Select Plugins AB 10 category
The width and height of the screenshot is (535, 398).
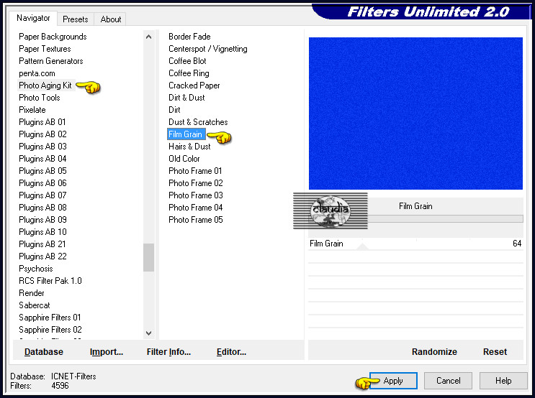[42, 232]
